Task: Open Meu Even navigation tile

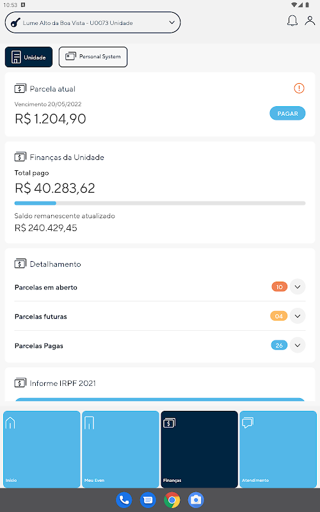Action: click(x=120, y=449)
